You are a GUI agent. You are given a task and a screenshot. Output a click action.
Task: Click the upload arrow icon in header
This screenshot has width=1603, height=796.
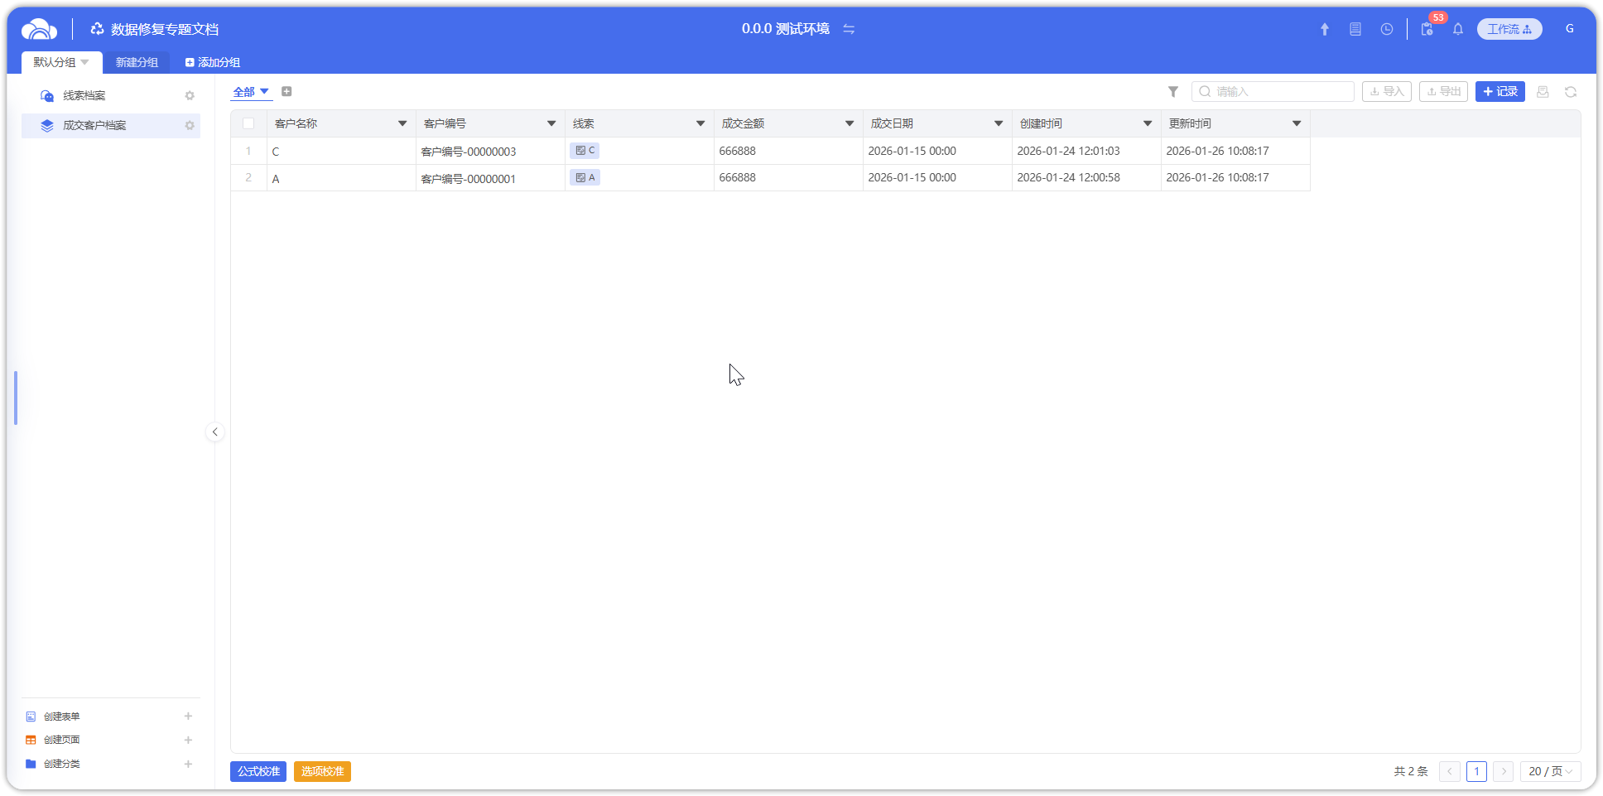[1324, 29]
